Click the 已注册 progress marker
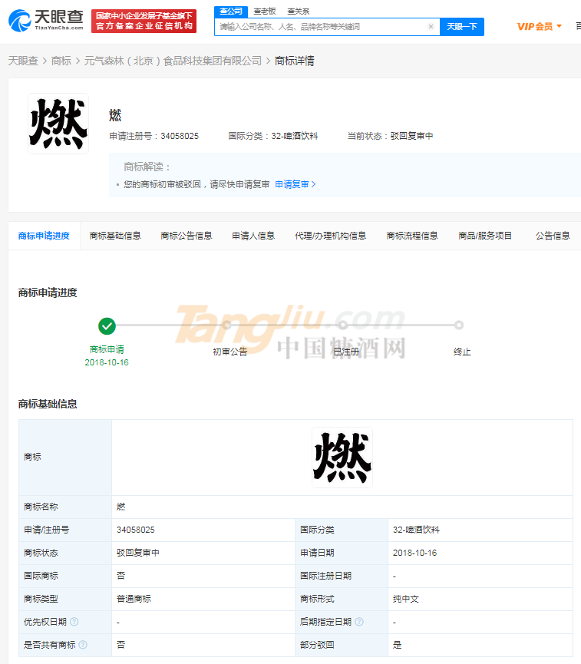The width and height of the screenshot is (581, 664). 343,325
